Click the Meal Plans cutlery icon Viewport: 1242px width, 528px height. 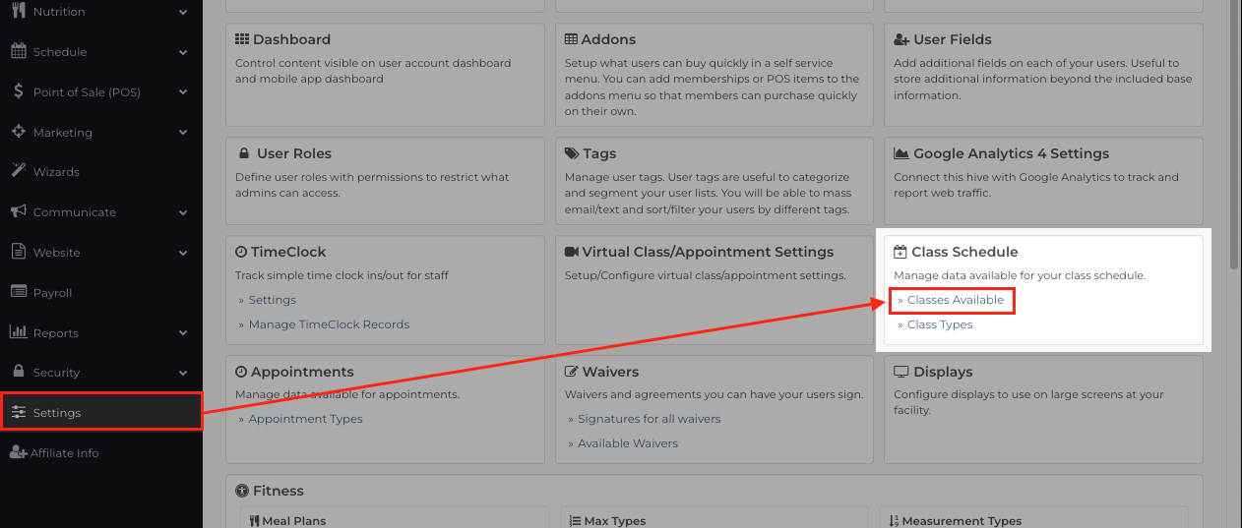click(x=254, y=521)
